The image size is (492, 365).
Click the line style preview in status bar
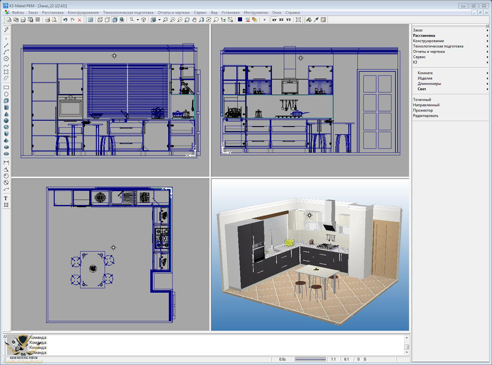pos(310,359)
